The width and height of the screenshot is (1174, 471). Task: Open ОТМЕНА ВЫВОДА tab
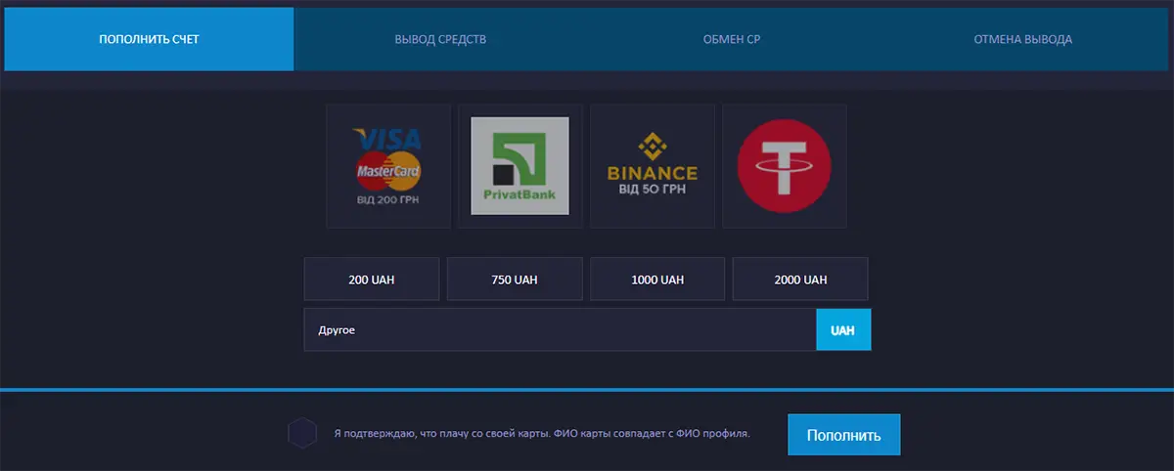point(1023,39)
